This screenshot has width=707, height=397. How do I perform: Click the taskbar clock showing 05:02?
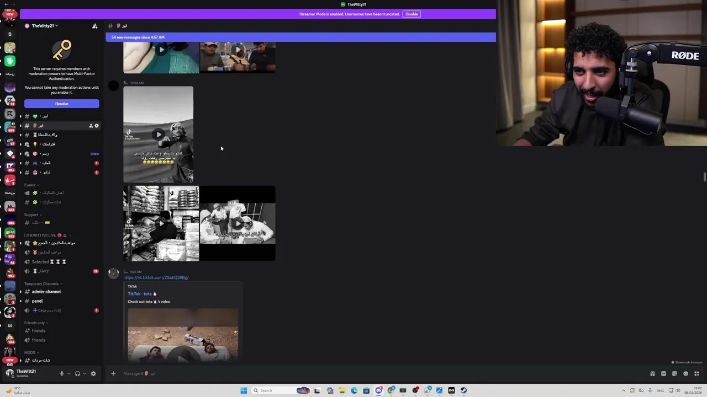pos(693,390)
